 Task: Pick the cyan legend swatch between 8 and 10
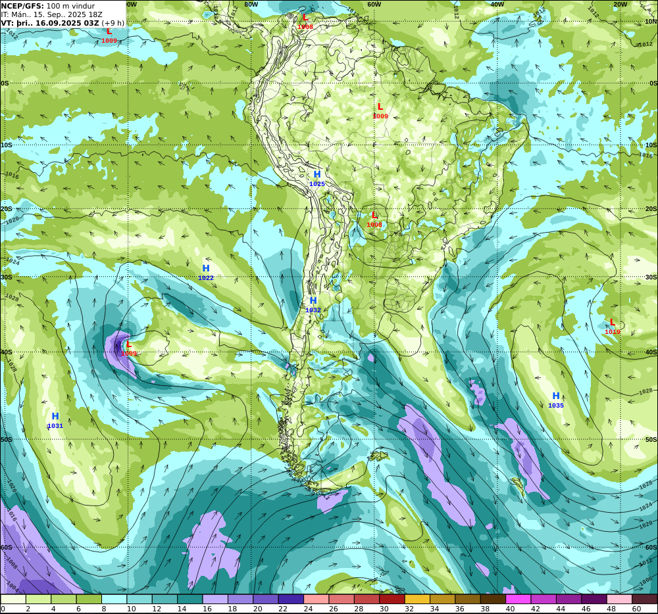[x=114, y=599]
